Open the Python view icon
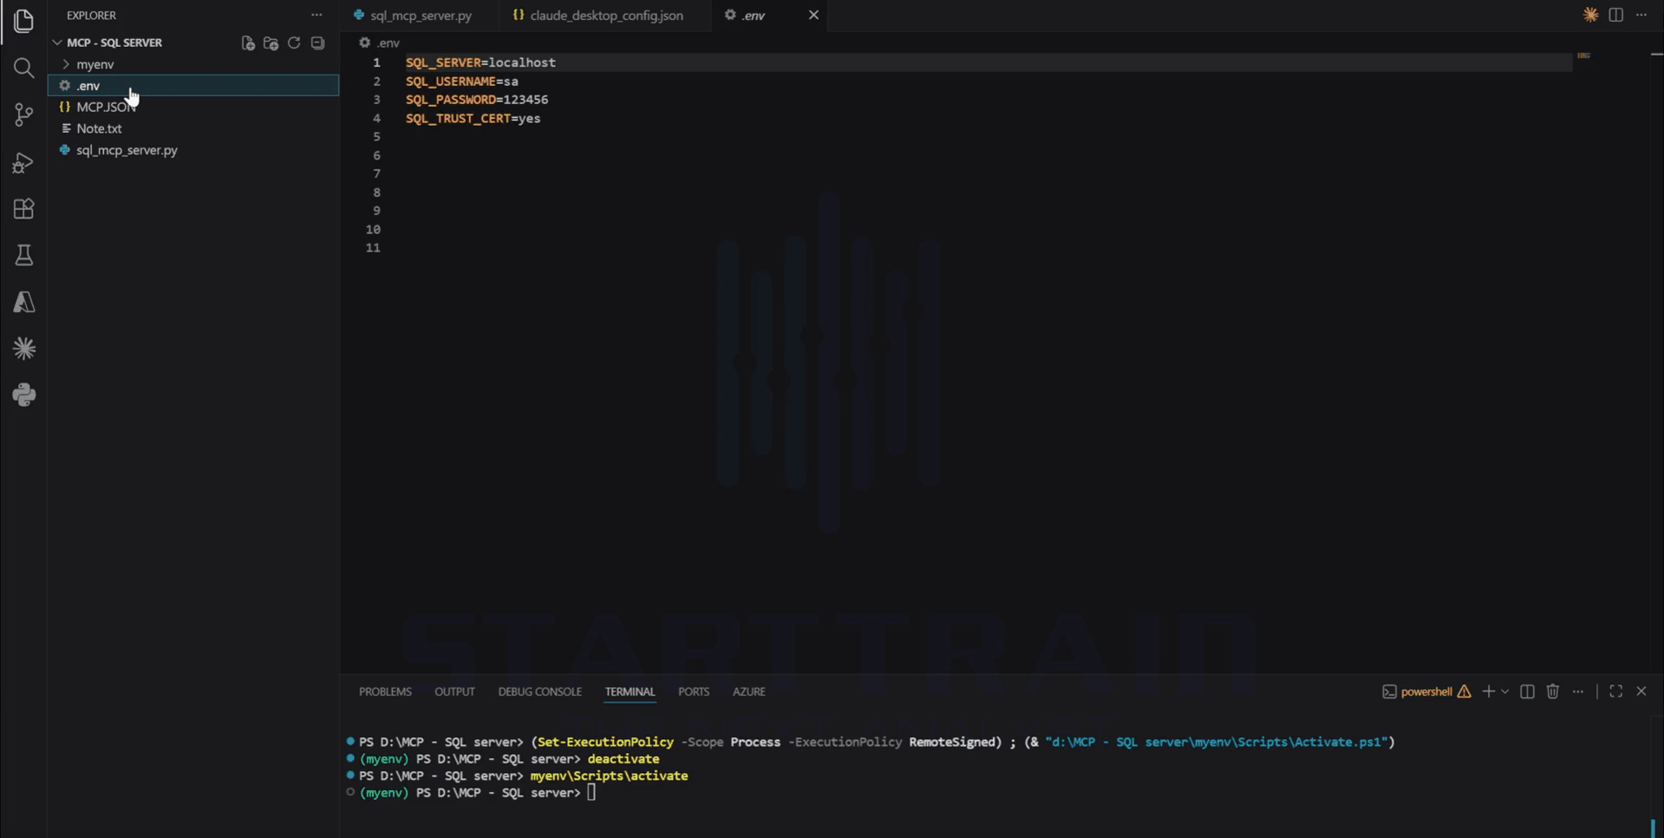This screenshot has height=838, width=1664. [x=23, y=396]
